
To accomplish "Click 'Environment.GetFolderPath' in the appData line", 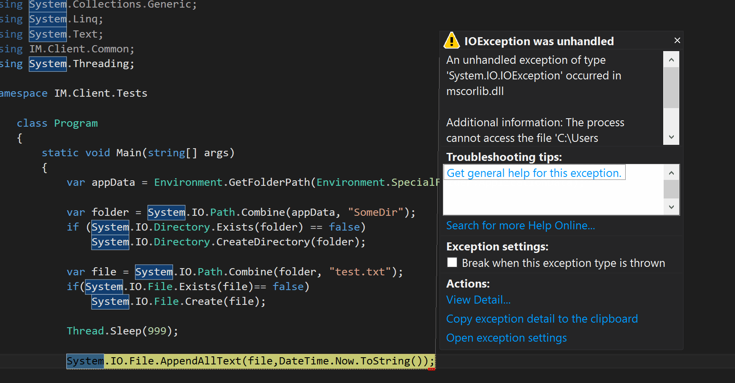I will tap(232, 182).
